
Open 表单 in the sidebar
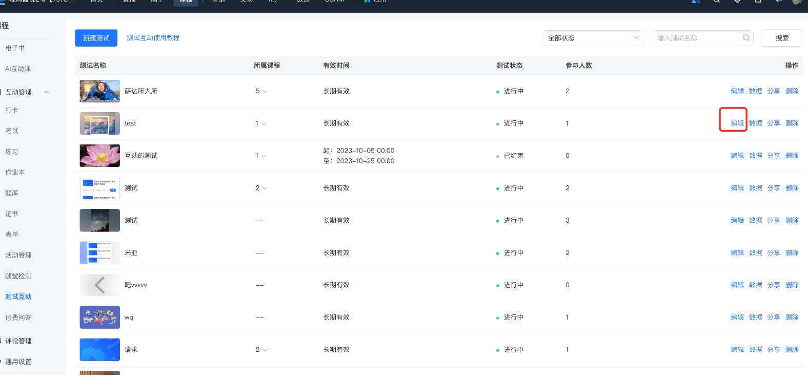(12, 235)
